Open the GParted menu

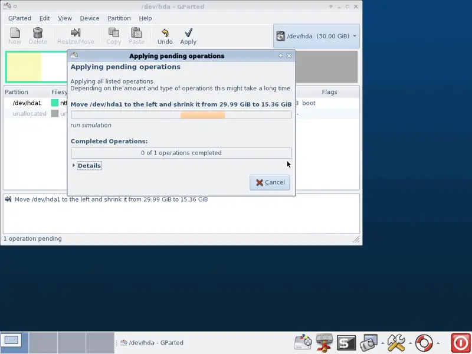click(19, 18)
